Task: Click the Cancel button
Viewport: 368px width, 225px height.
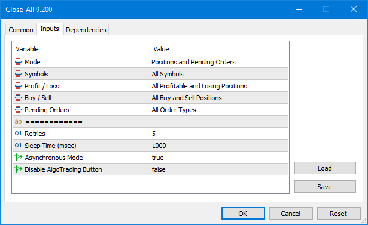Action: [x=291, y=214]
